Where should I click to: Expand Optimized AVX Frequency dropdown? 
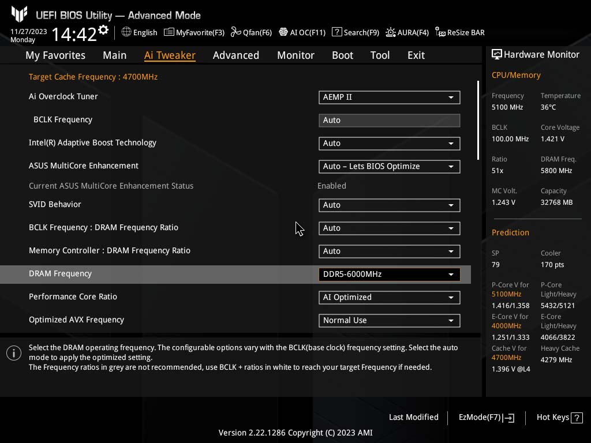pyautogui.click(x=389, y=321)
